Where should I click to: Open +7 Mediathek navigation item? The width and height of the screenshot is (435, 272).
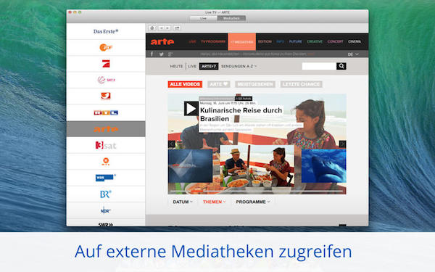pos(241,41)
